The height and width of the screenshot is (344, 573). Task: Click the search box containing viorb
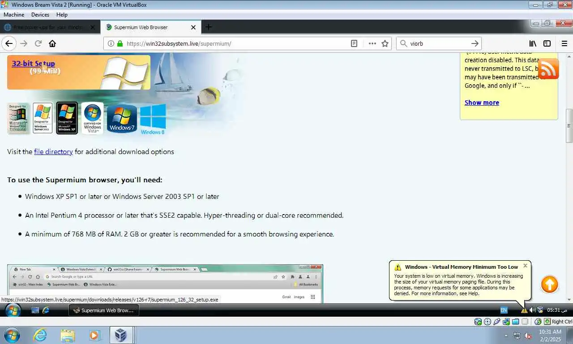[439, 43]
